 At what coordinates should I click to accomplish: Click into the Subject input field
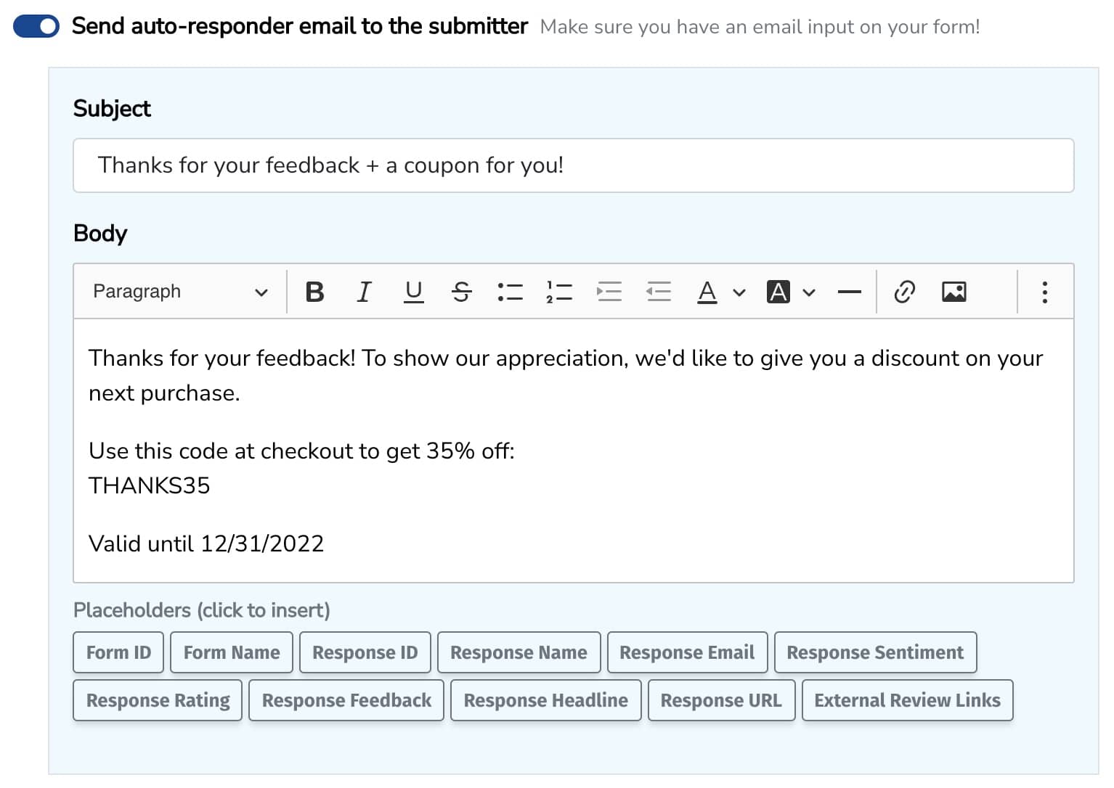pyautogui.click(x=573, y=165)
